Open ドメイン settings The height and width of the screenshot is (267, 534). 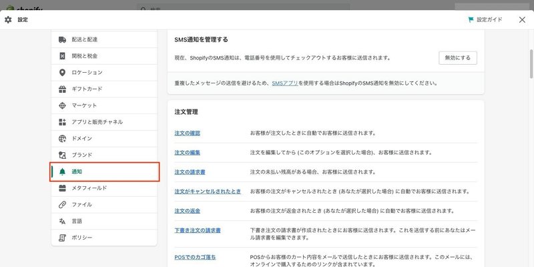click(x=104, y=139)
